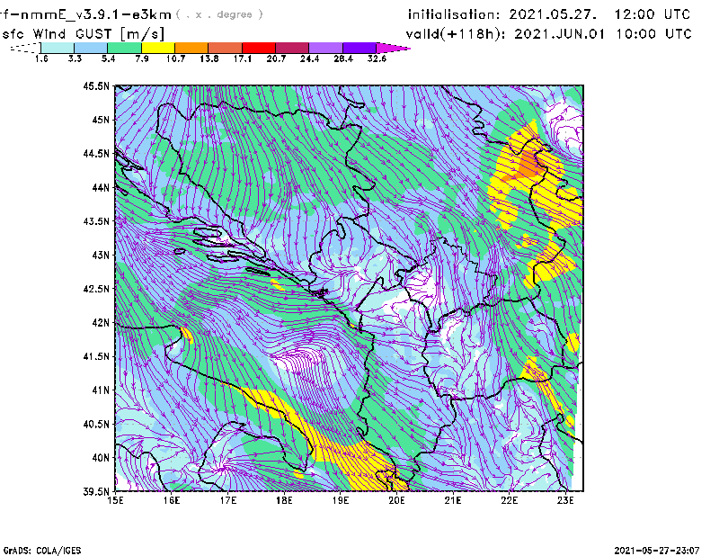The width and height of the screenshot is (719, 556).
Task: Click the 20E longitude label
Action: click(x=396, y=500)
